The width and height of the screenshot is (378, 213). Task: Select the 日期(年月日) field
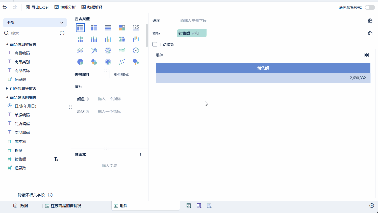point(25,106)
